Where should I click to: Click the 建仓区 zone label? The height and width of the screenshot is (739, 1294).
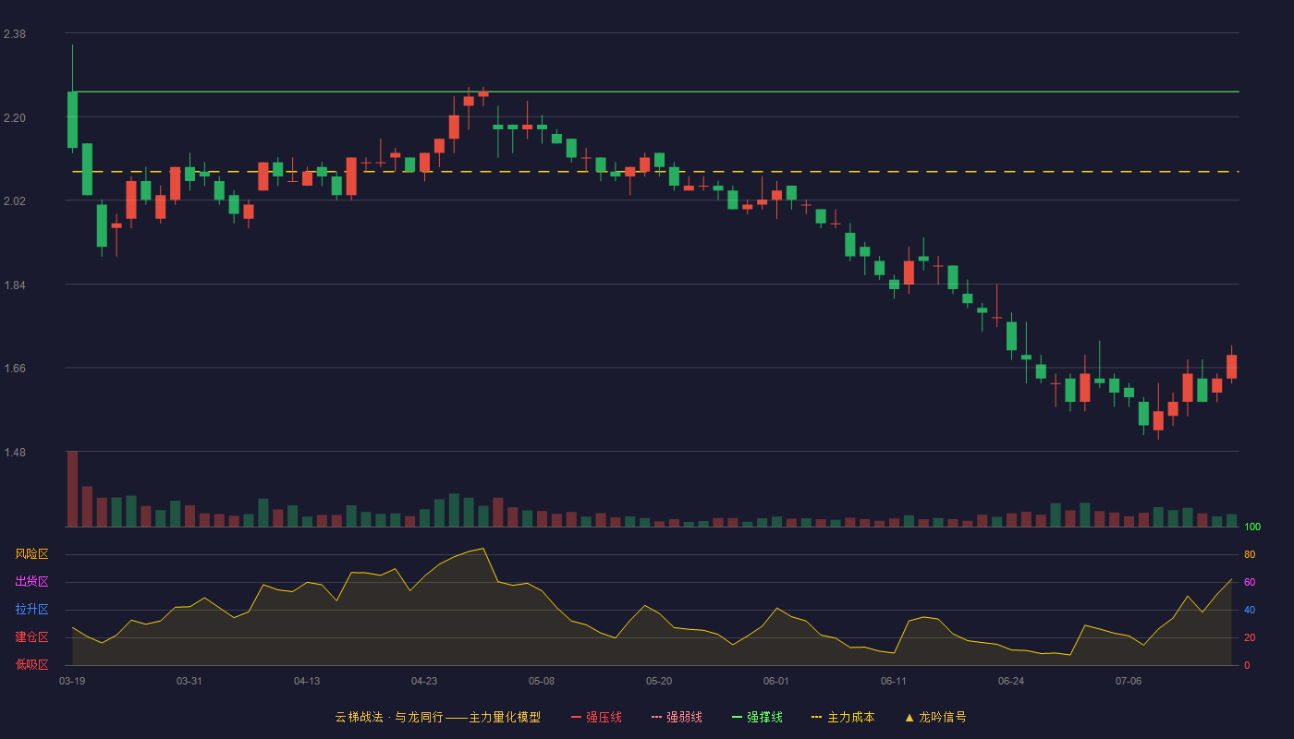(31, 637)
